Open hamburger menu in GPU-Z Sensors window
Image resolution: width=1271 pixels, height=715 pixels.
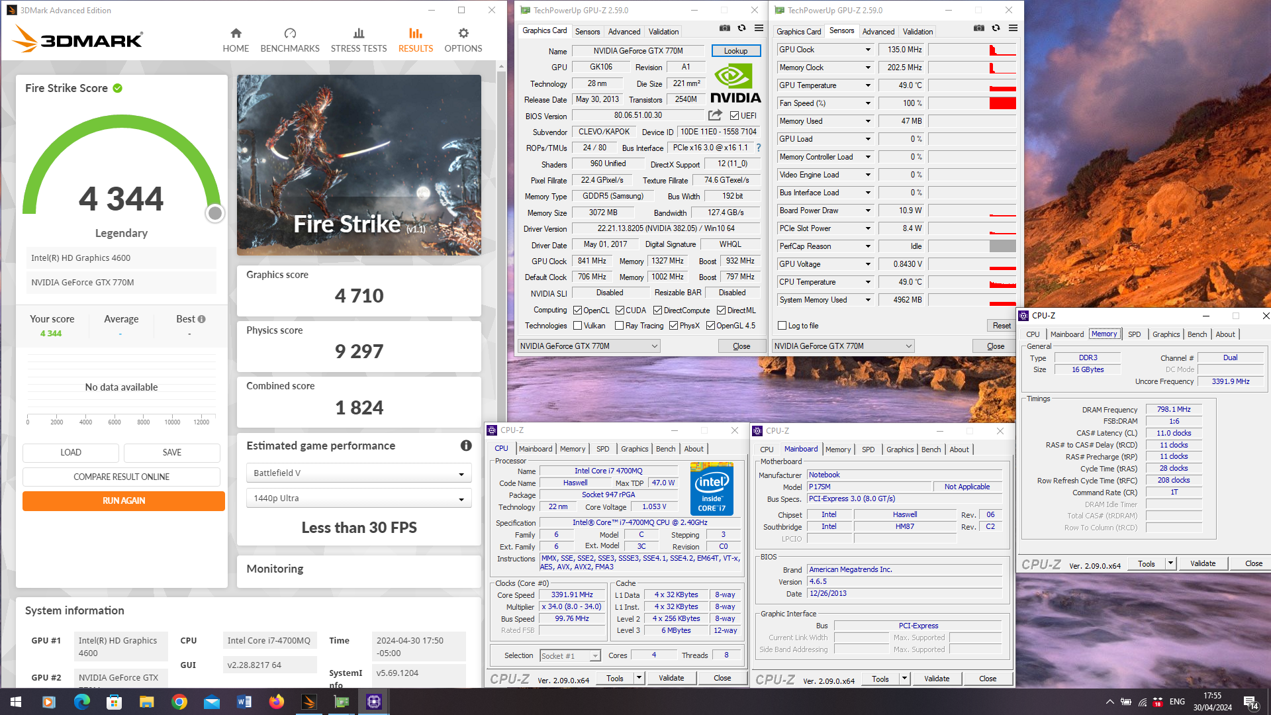pos(1013,28)
